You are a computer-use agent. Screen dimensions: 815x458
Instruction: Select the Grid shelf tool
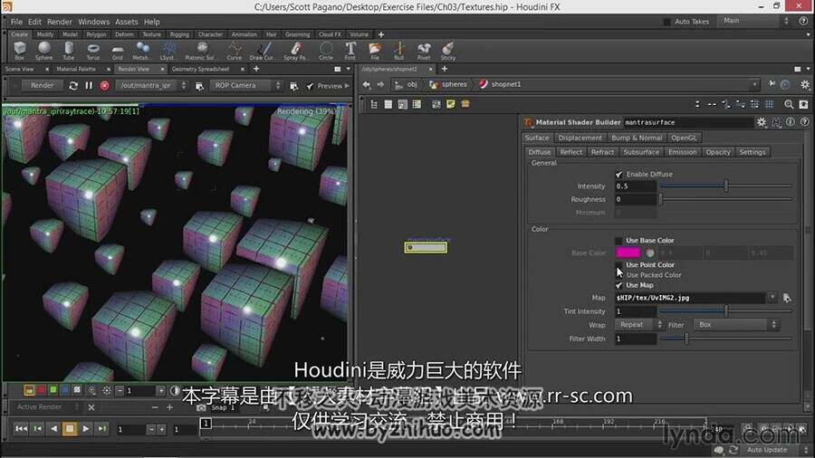(118, 51)
